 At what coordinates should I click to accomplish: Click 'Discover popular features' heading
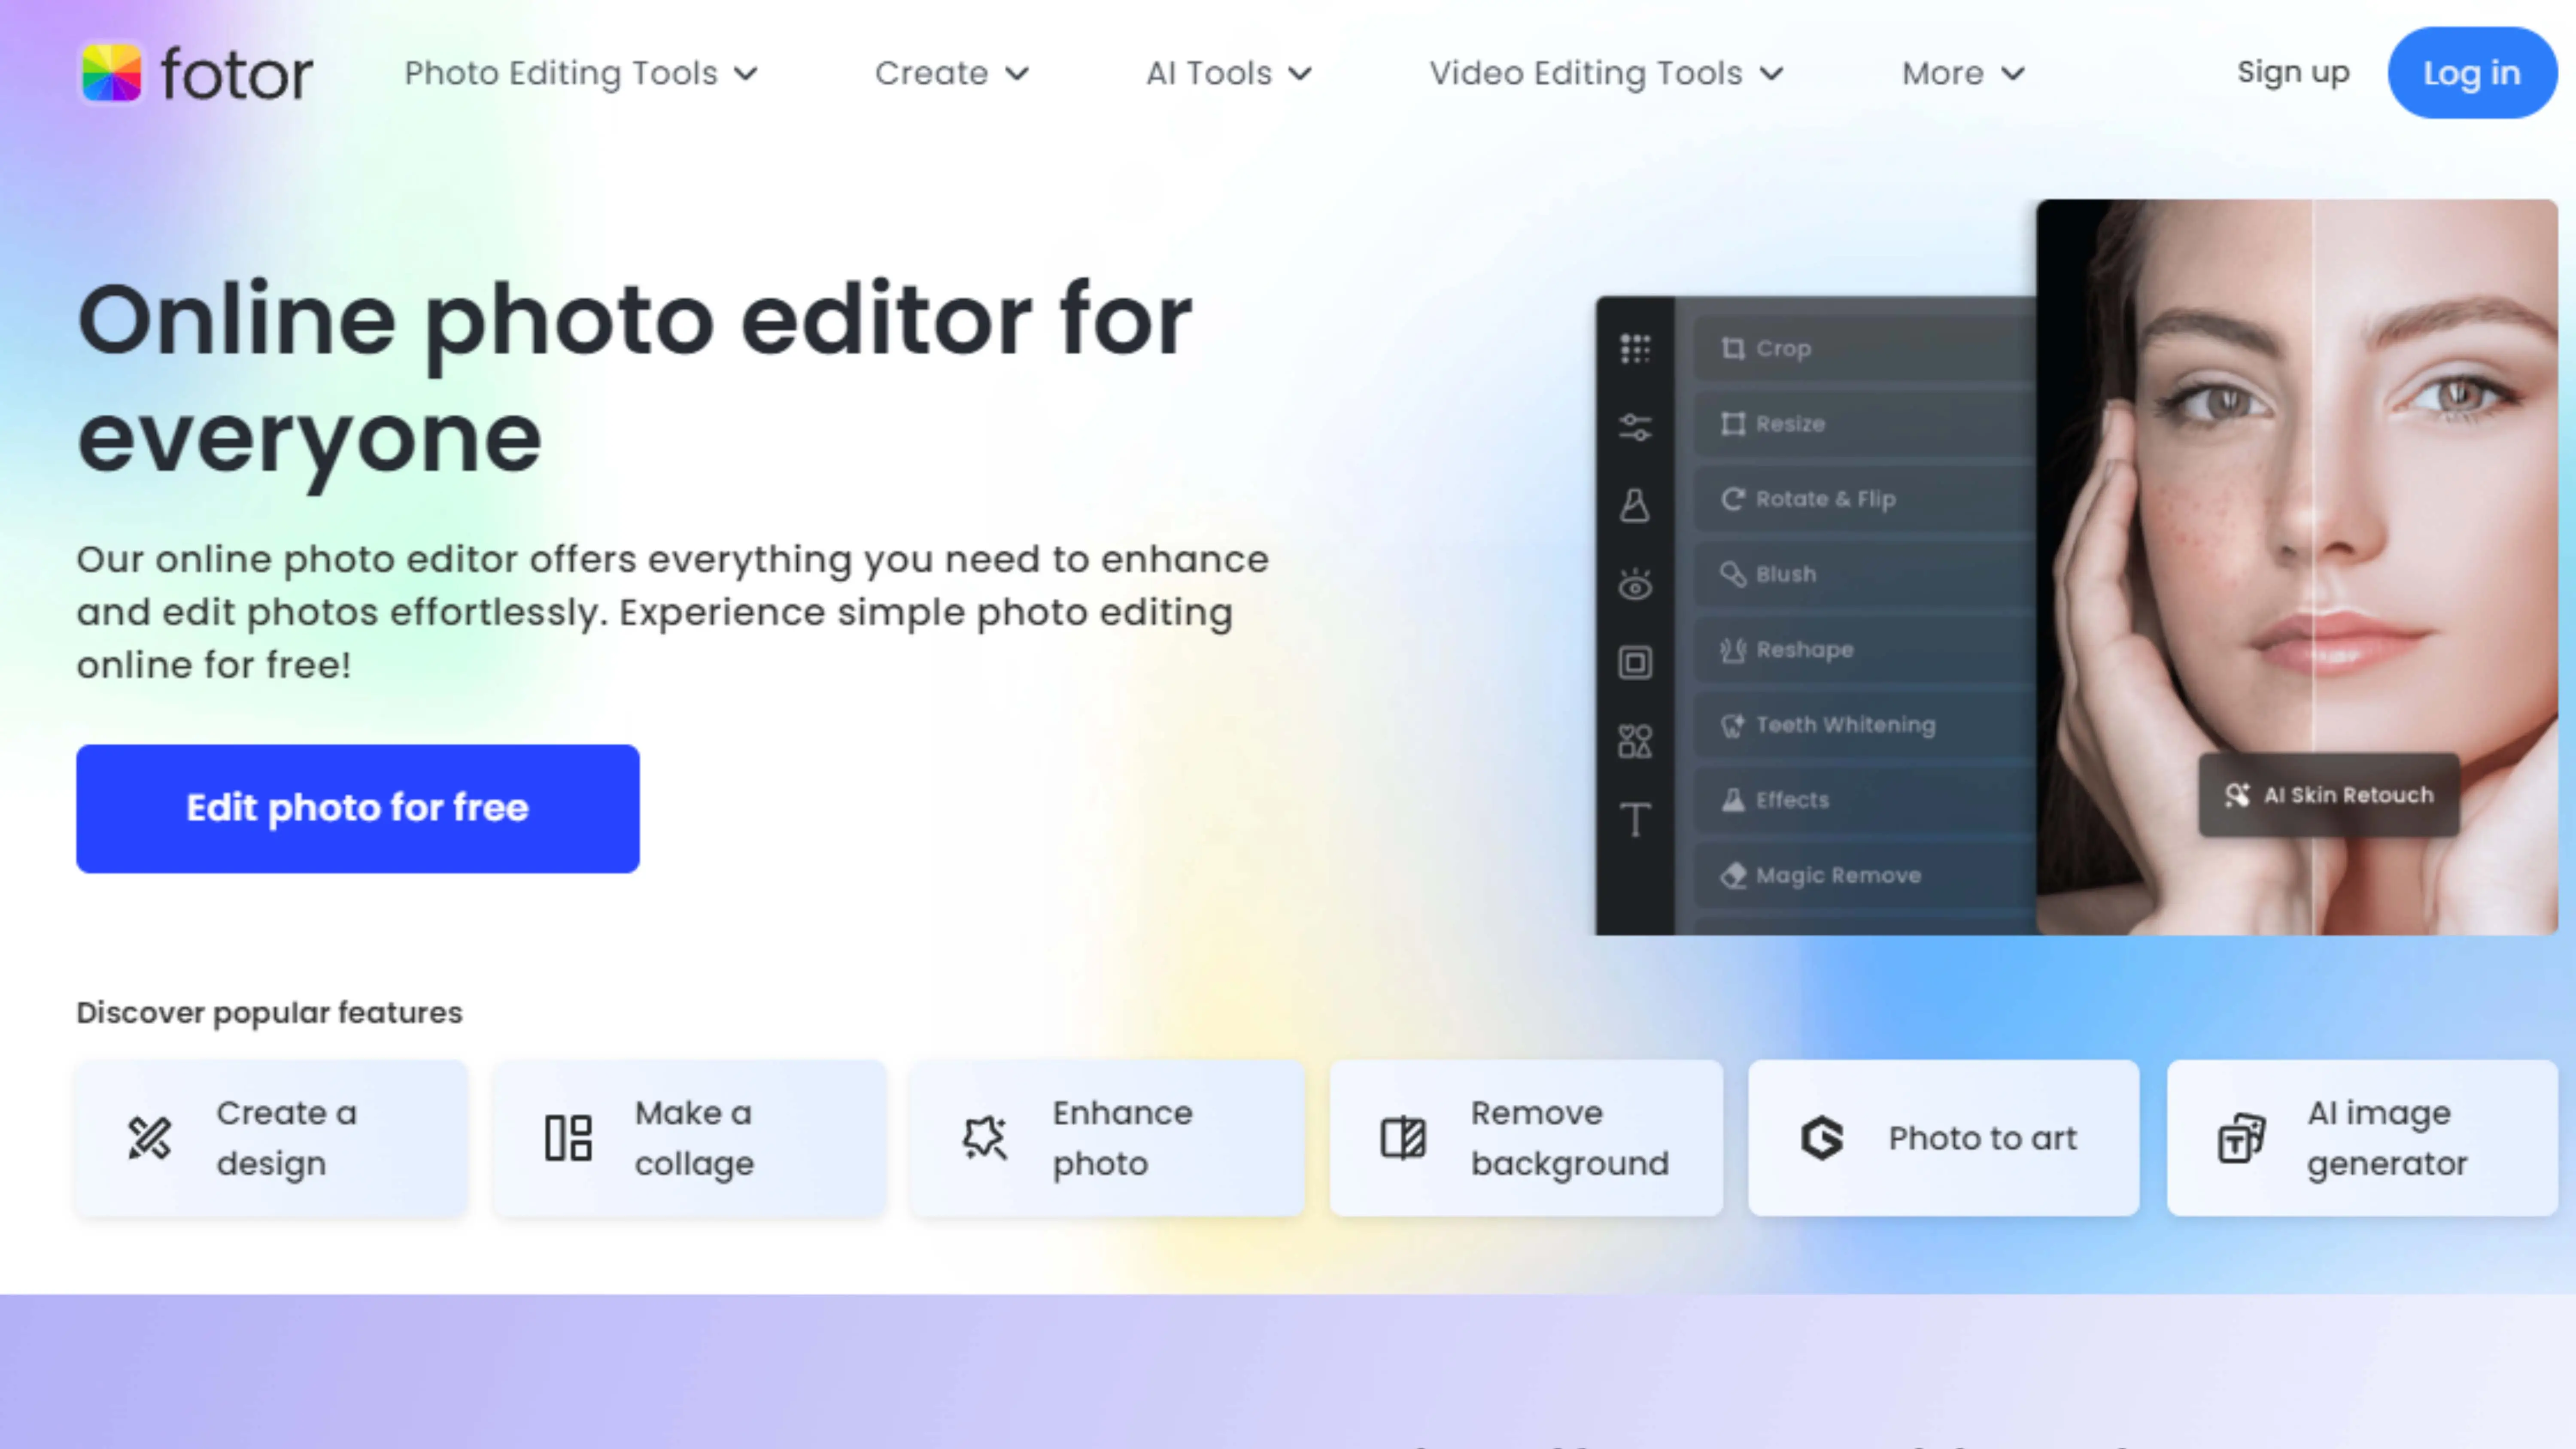point(269,1013)
